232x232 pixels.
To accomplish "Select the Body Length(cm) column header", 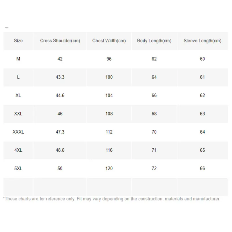I will coord(154,41).
